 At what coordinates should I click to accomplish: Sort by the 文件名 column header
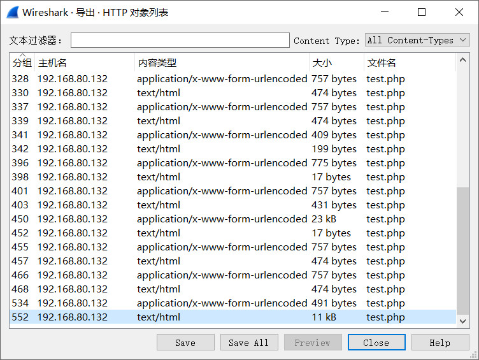pyautogui.click(x=410, y=62)
